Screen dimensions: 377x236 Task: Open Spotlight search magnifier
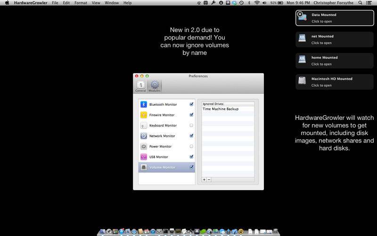click(x=360, y=3)
